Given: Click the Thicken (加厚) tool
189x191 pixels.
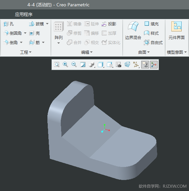Looking at the screenshot, I should (x=109, y=33).
